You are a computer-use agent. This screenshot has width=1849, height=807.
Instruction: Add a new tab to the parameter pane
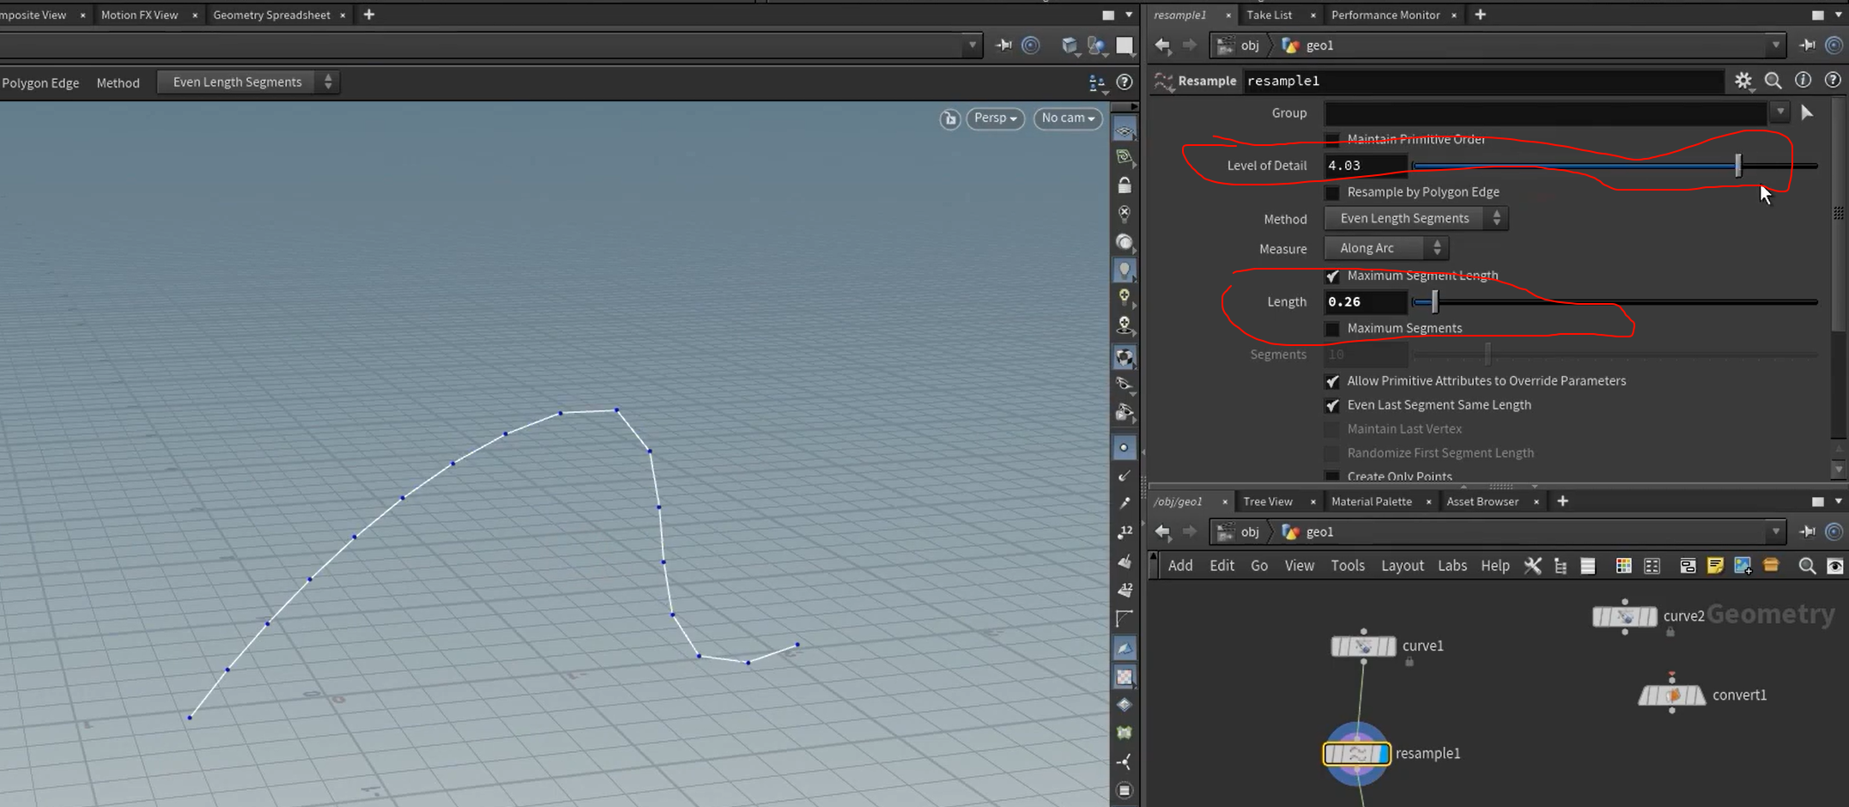(1480, 15)
